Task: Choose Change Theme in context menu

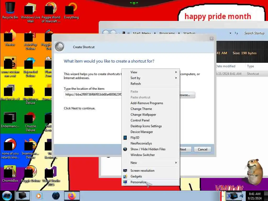Action: (x=150, y=109)
